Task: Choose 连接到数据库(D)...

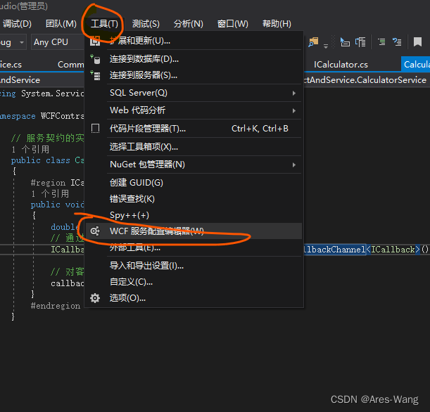Action: click(x=194, y=59)
